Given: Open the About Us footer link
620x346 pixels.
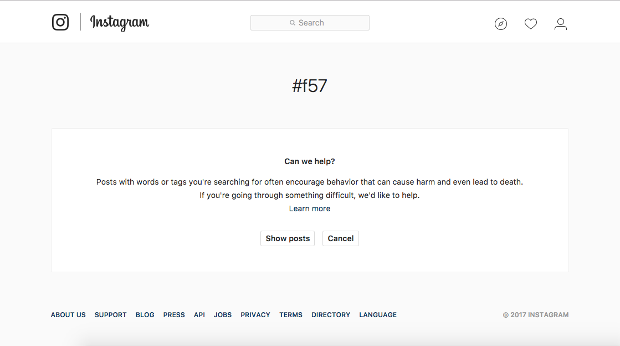Looking at the screenshot, I should [68, 315].
